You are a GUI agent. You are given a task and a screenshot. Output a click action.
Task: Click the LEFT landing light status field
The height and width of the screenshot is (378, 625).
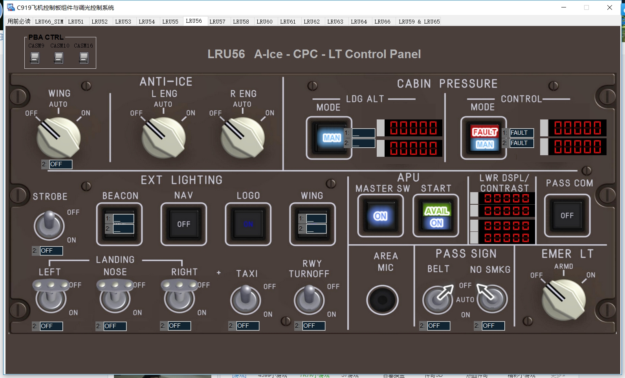pos(51,326)
